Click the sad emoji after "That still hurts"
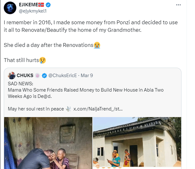The height and width of the screenshot is (169, 195). (x=43, y=60)
